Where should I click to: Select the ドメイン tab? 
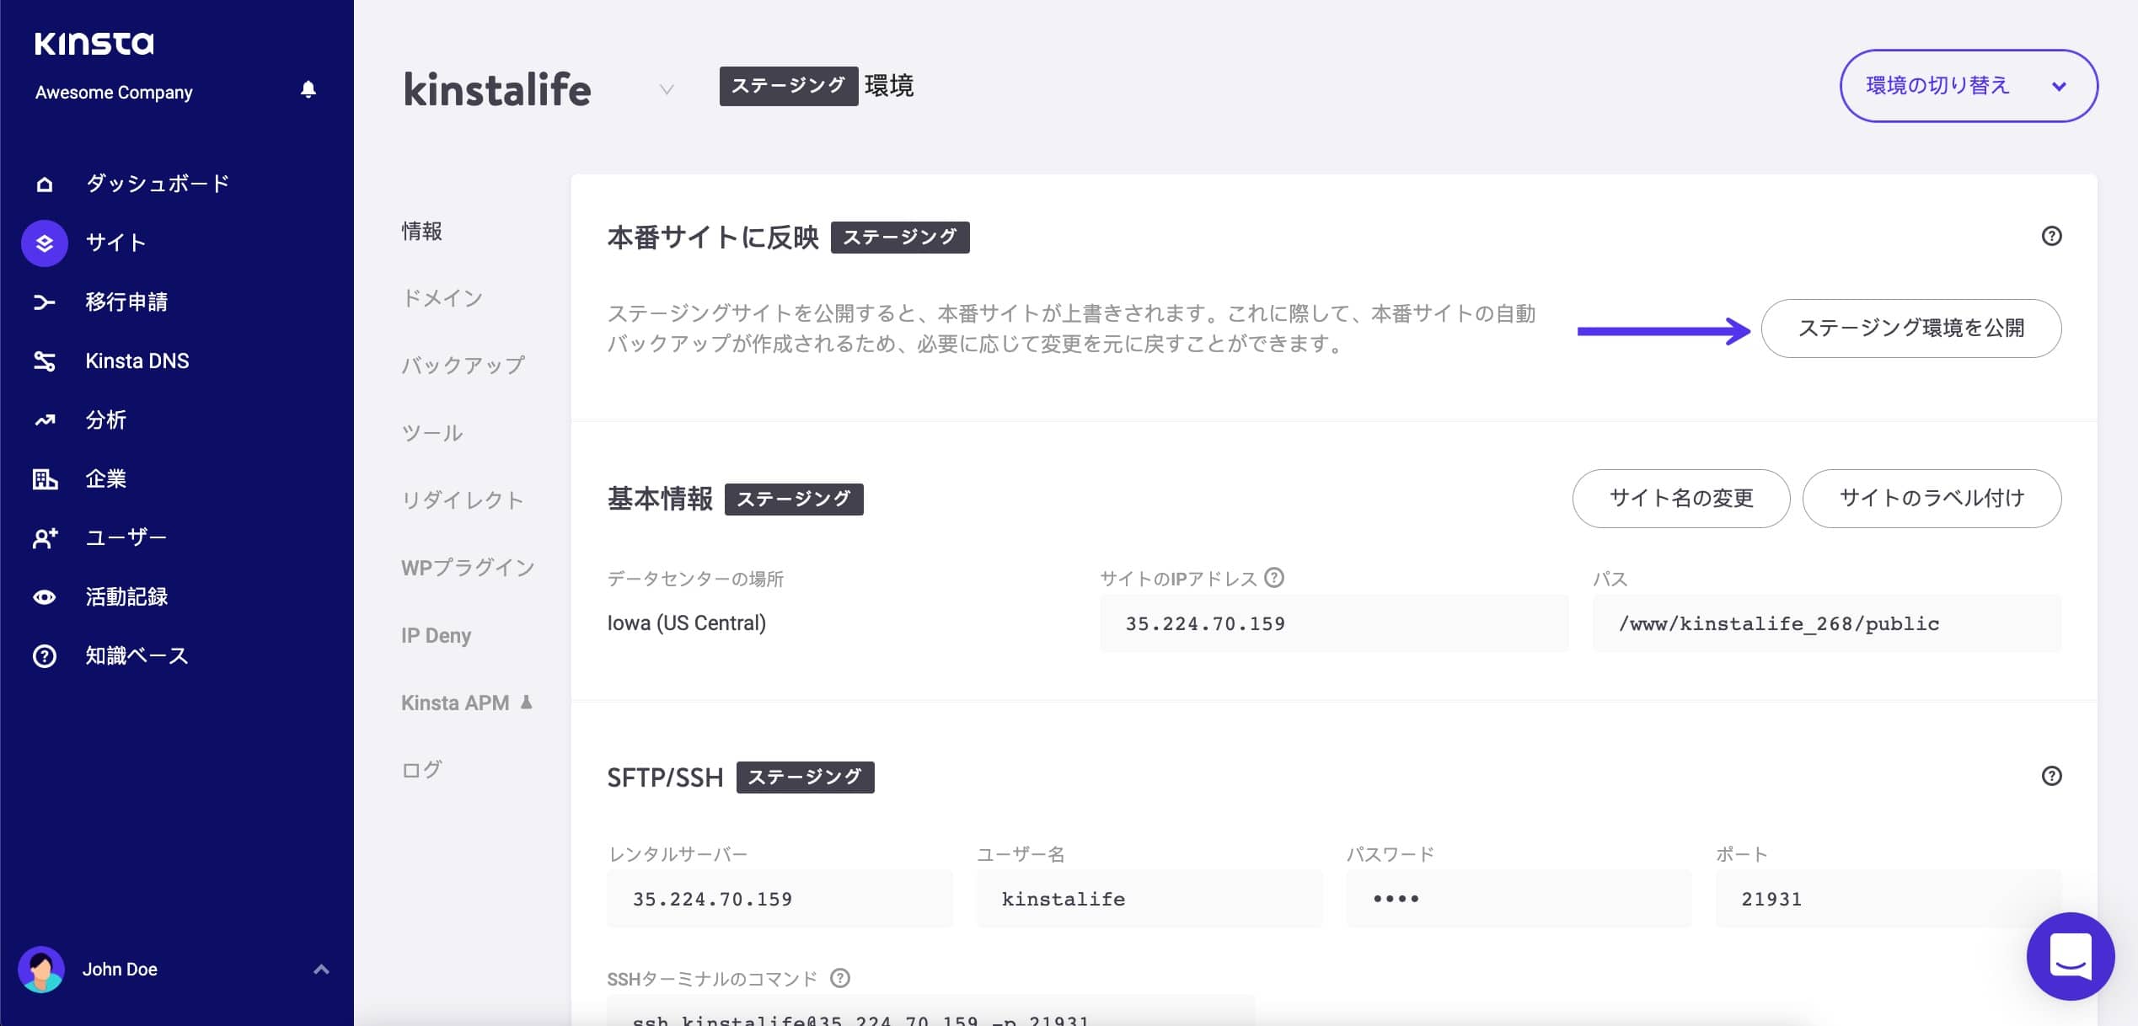(442, 298)
